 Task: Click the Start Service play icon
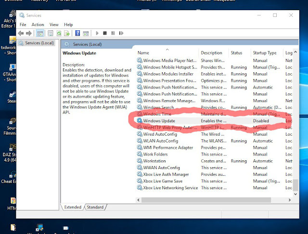(97, 33)
